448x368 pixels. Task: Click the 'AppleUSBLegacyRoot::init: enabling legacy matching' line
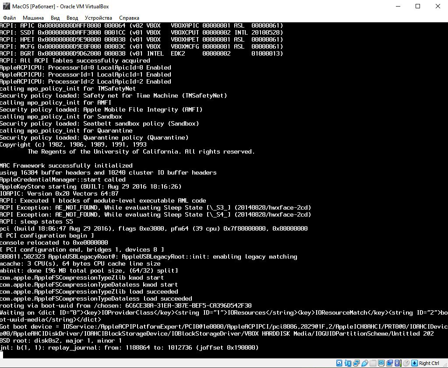(148, 257)
